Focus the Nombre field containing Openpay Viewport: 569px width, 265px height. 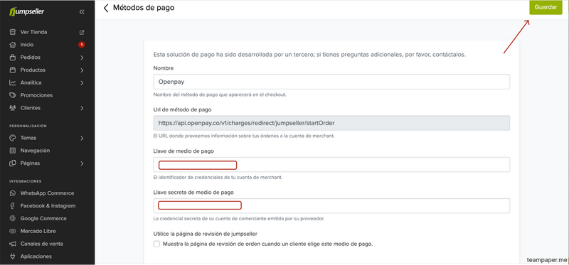331,82
